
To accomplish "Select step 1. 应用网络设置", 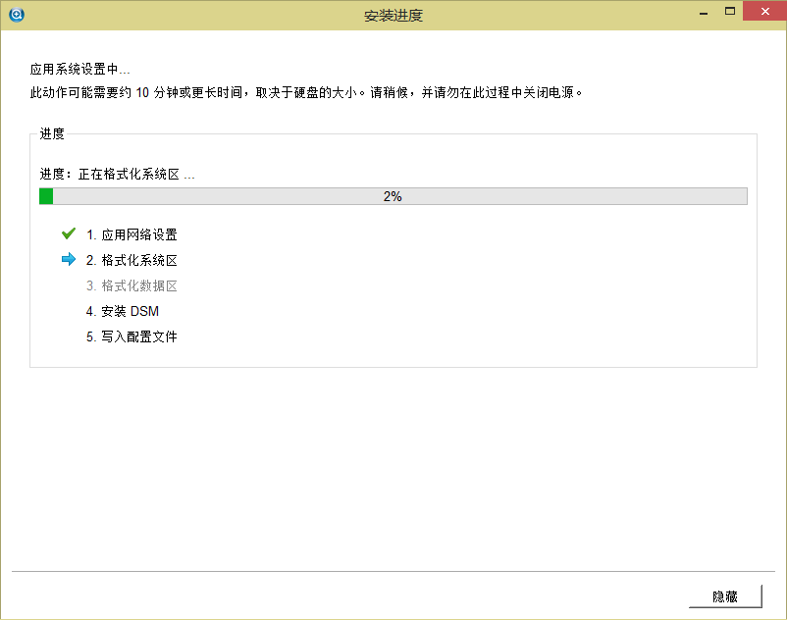I will point(131,235).
